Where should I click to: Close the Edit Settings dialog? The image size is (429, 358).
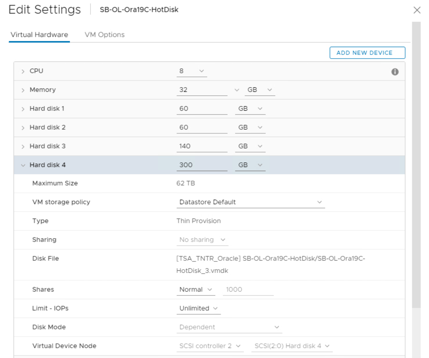tap(417, 10)
